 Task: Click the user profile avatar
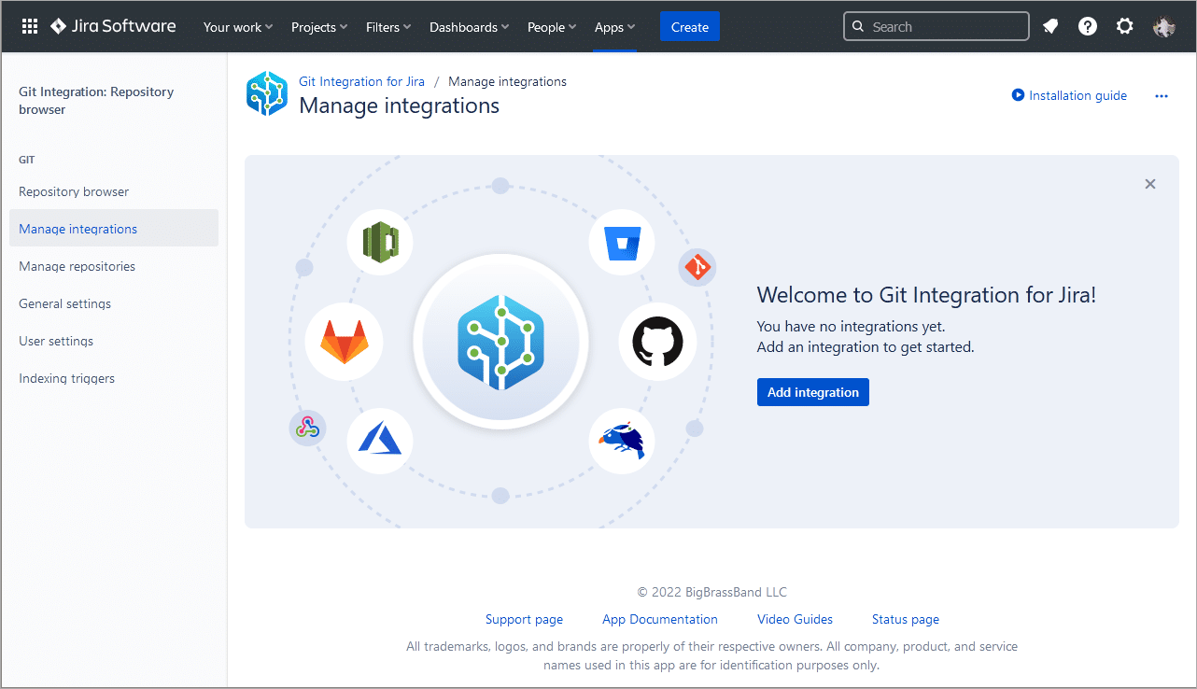1163,26
